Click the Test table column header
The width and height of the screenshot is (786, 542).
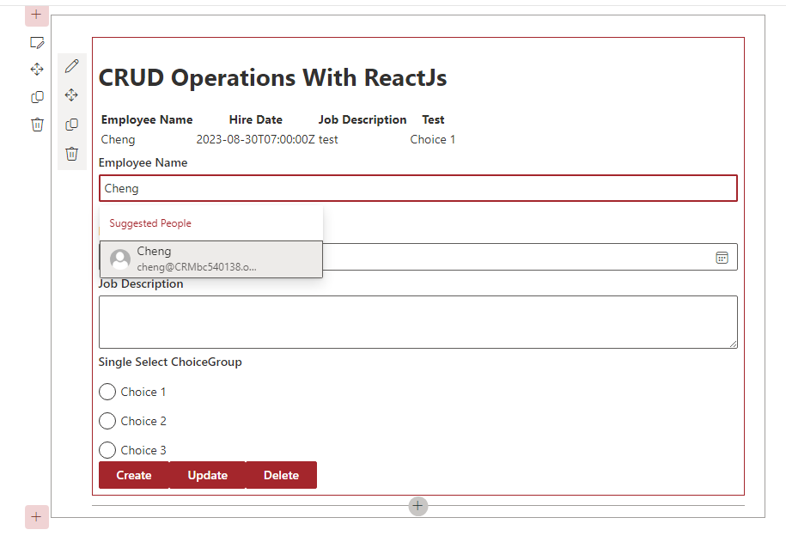[x=433, y=120]
